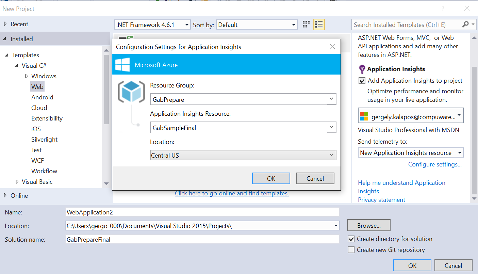The image size is (478, 274).
Task: Open Application Insights Resource dropdown
Action: [331, 127]
